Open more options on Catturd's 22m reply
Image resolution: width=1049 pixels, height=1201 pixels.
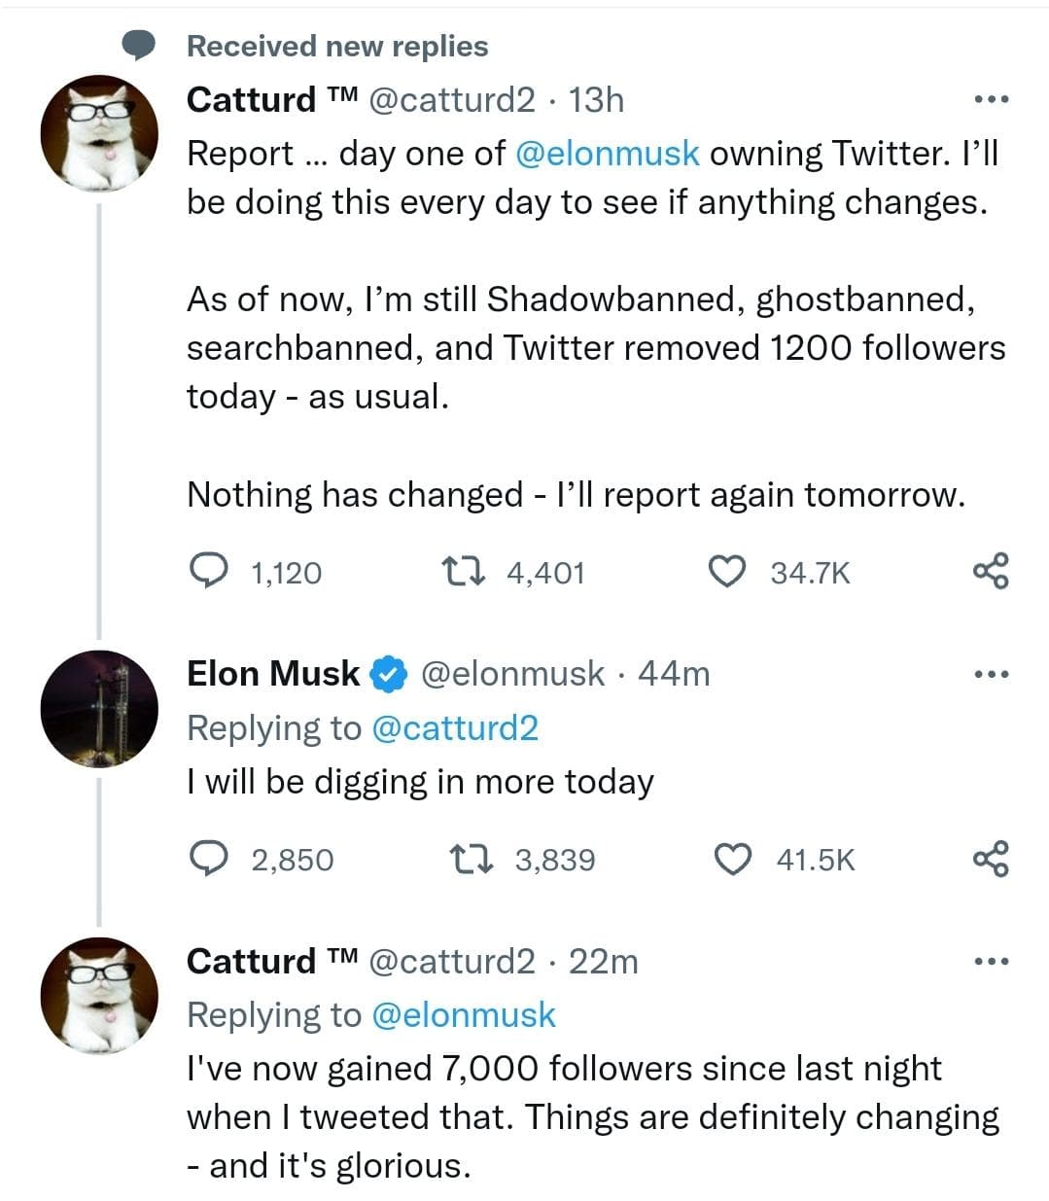992,962
